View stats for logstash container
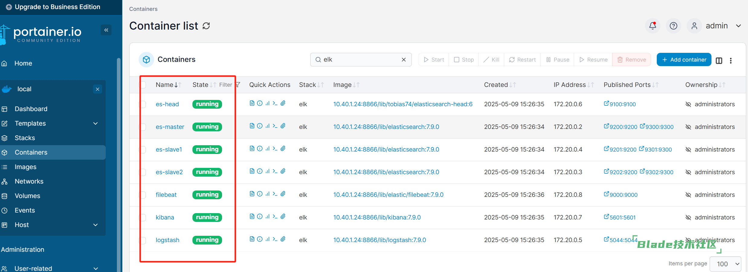The height and width of the screenshot is (272, 748). [x=267, y=239]
